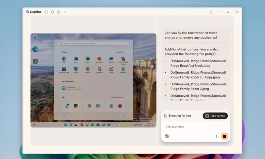Launch Word from pinned apps

pyautogui.click(x=75, y=59)
